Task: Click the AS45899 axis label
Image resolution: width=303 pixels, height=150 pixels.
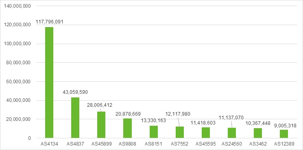Action: (x=101, y=144)
